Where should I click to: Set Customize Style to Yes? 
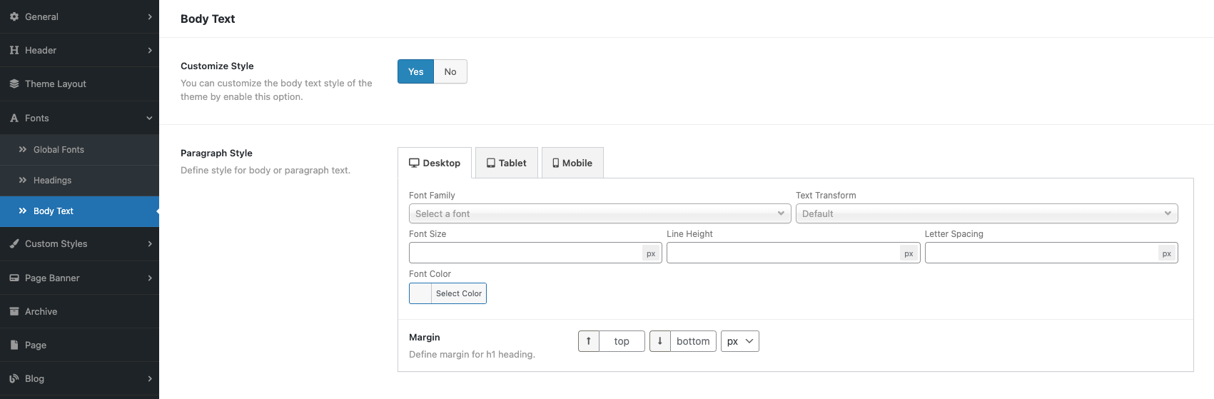tap(415, 71)
